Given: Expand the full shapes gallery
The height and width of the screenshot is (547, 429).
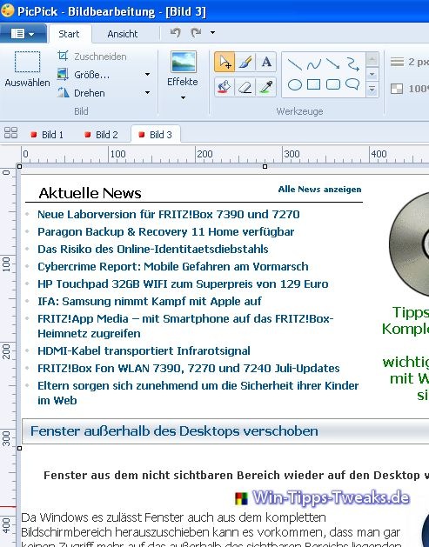Looking at the screenshot, I should click(372, 90).
